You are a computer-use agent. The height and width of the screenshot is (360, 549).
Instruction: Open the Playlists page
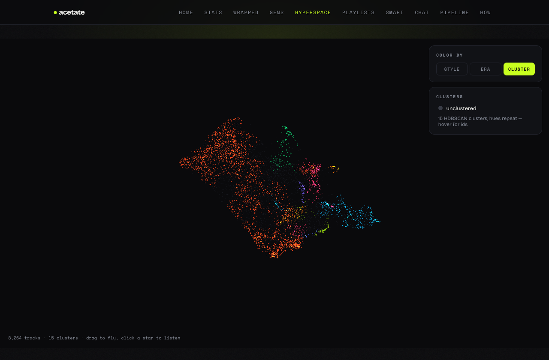point(359,12)
